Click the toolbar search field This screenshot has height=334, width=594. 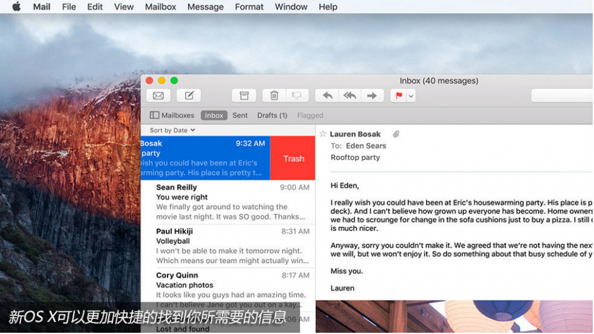(562, 96)
